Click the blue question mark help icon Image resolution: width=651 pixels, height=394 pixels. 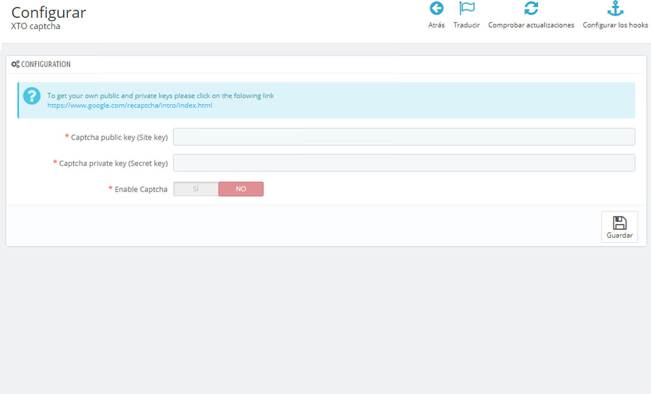(32, 96)
